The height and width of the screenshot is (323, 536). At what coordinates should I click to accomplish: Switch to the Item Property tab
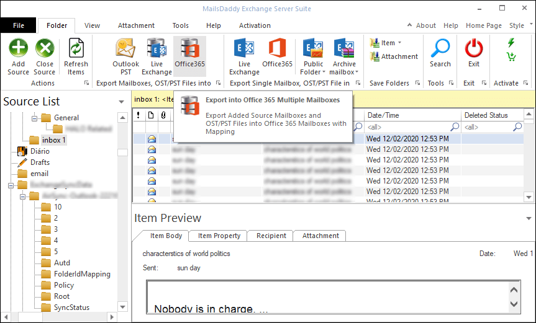pyautogui.click(x=219, y=236)
